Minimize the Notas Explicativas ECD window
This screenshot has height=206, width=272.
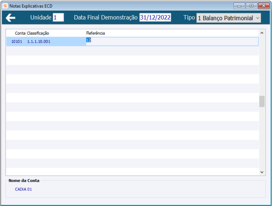point(239,6)
